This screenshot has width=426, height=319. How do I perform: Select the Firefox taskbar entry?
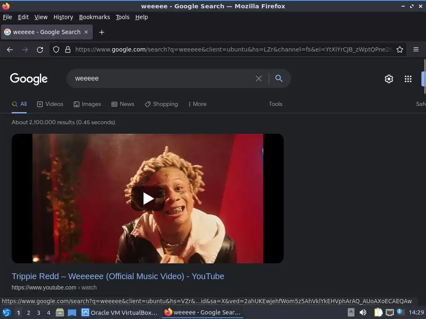[203, 313]
